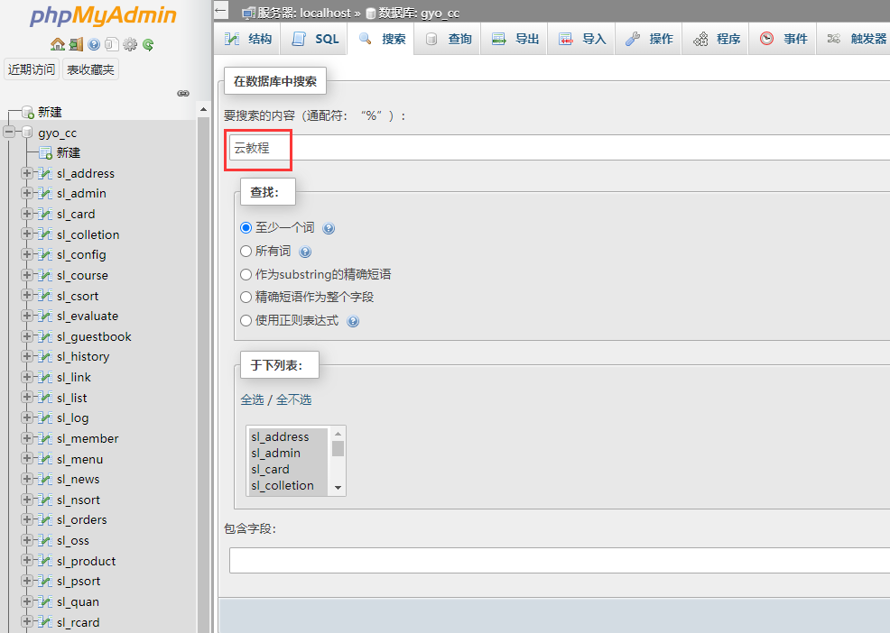
Task: Select 作为substring的精确短语 radio option
Action: 246,274
